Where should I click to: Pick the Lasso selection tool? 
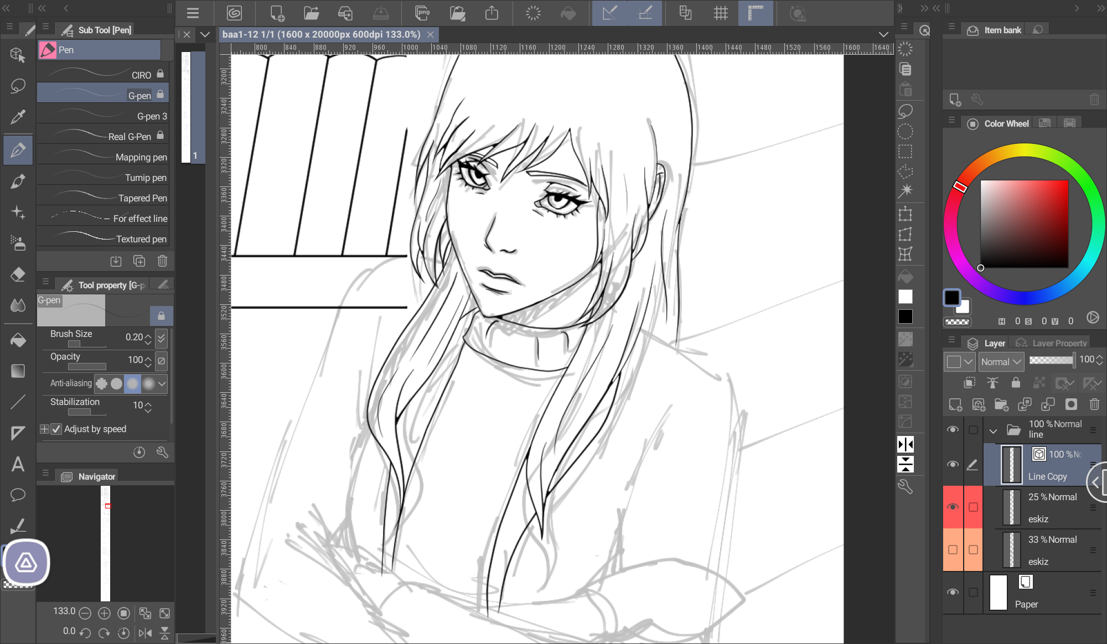tap(18, 86)
